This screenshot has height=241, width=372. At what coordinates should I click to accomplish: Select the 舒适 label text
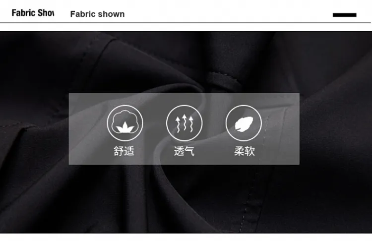pos(124,151)
